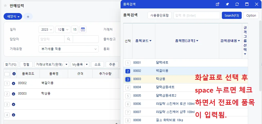Toggle the select-all checkbox in item grid
This screenshot has width=262, height=124.
[x=7, y=74]
